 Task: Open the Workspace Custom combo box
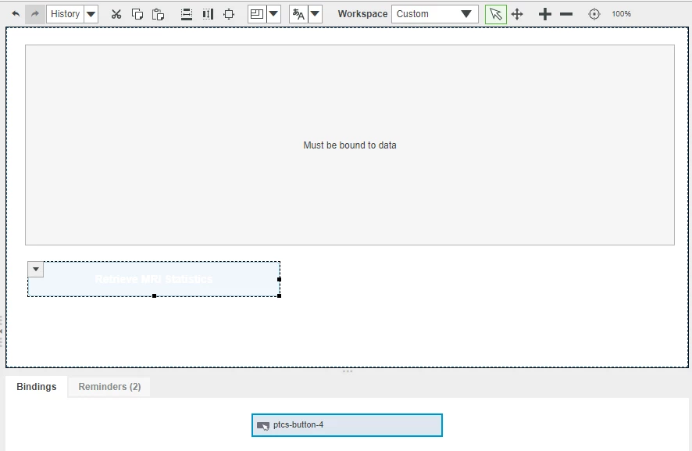click(x=435, y=14)
